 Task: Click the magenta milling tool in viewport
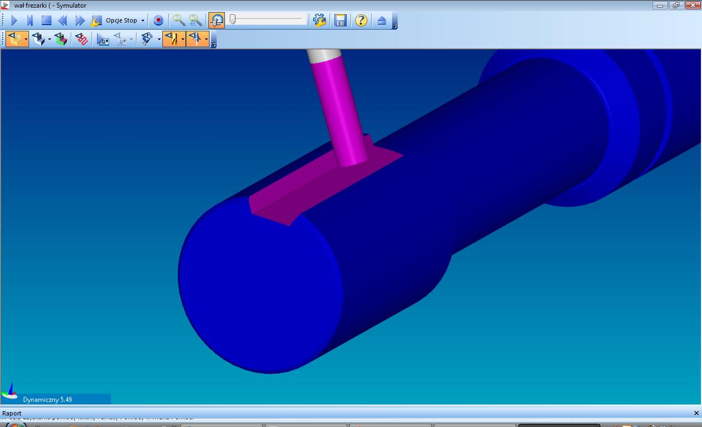[341, 111]
